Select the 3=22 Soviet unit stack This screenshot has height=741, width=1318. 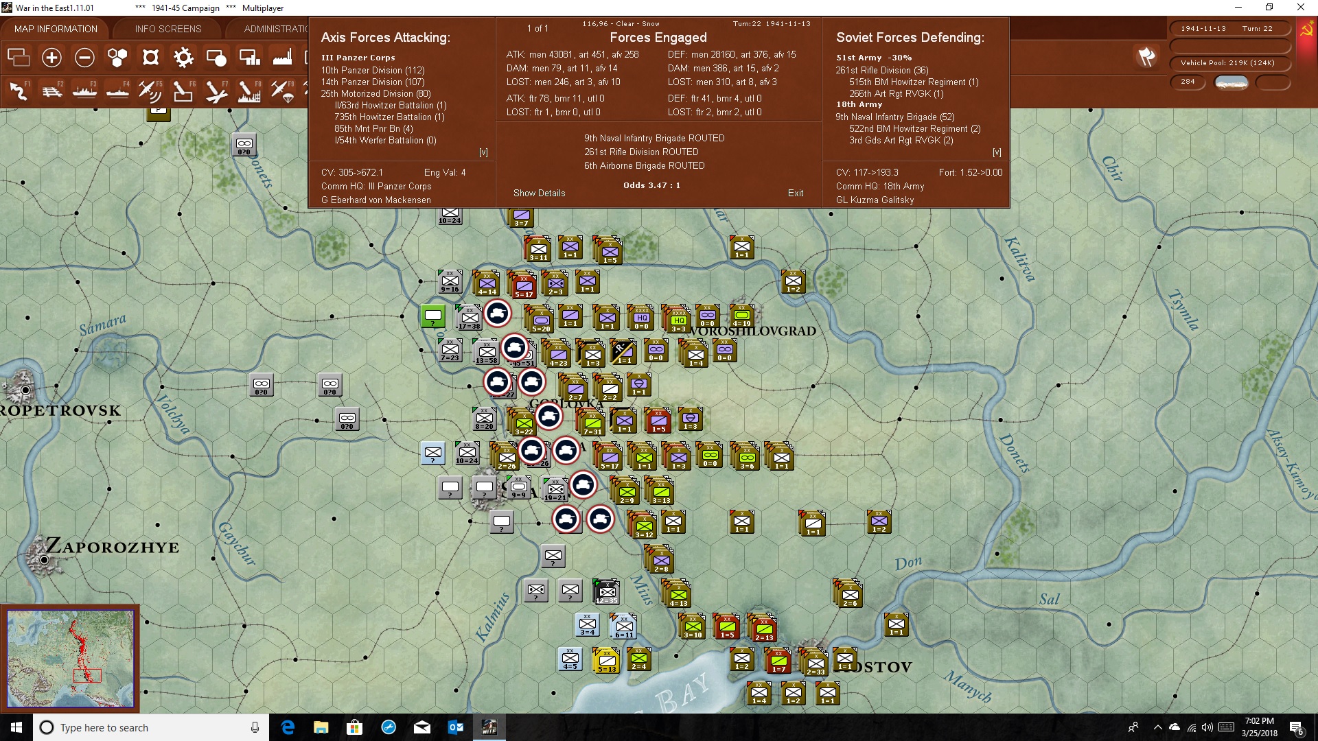pos(523,423)
